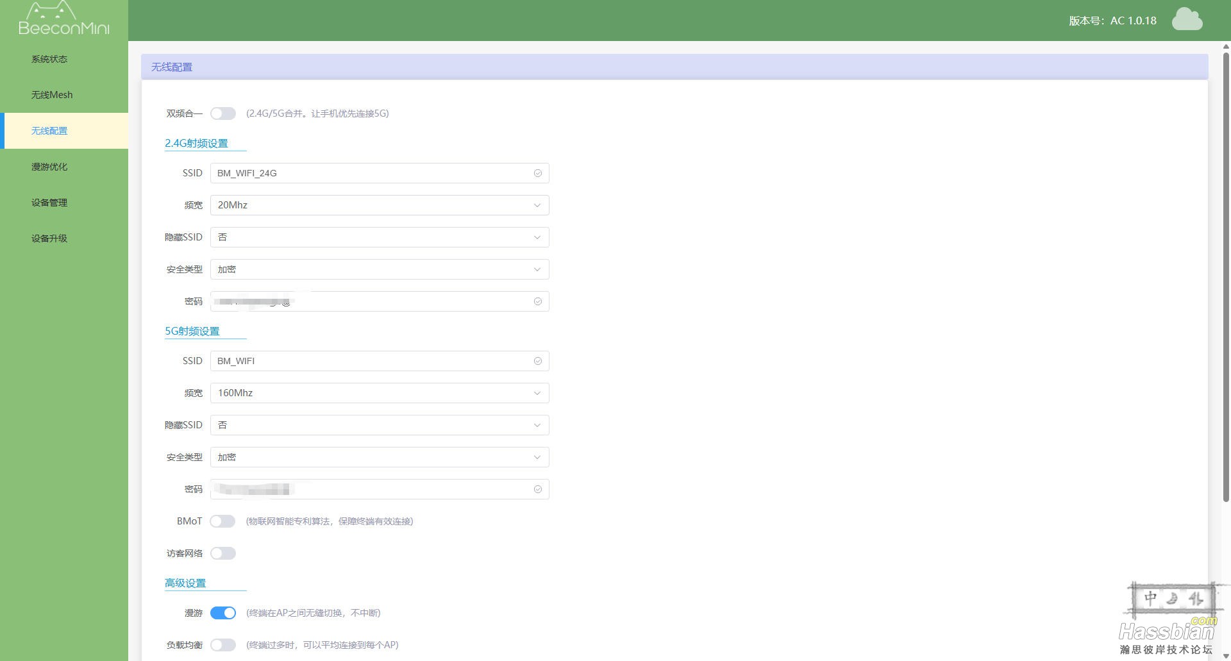Screen dimensions: 1231x661
Task: Click the BMoT description hint text
Action: [x=330, y=521]
